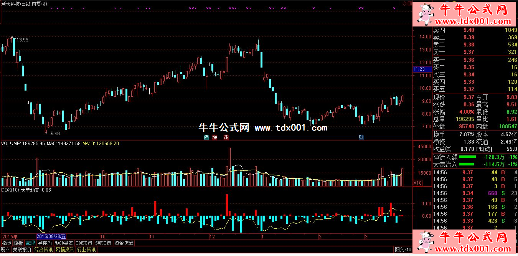Click the green 净流入额 bar
This screenshot has width=518, height=256.
point(467,157)
